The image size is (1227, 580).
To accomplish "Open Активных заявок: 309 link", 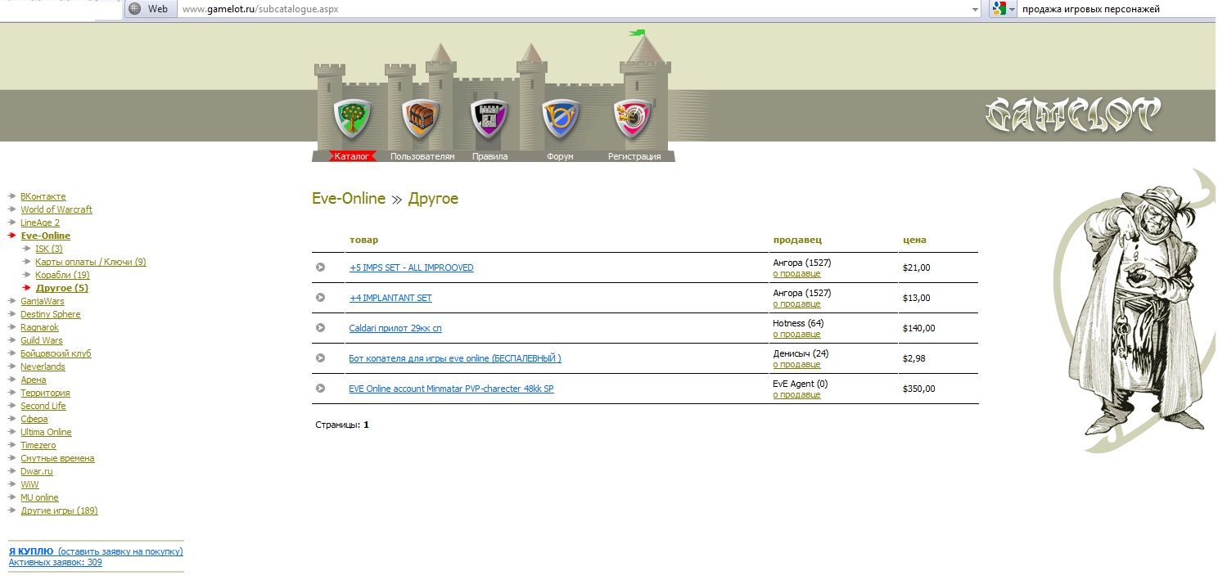I will pos(55,562).
